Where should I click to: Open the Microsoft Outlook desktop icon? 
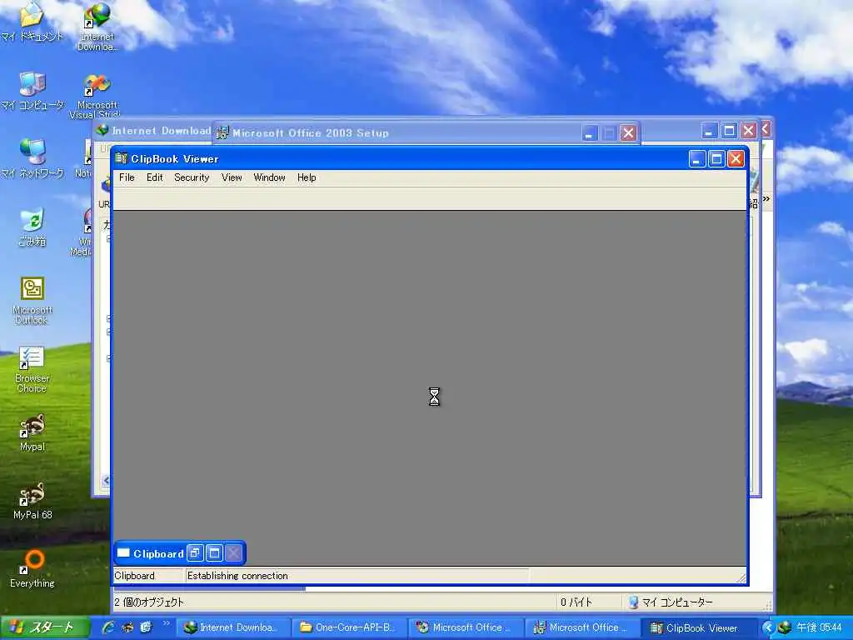32,300
